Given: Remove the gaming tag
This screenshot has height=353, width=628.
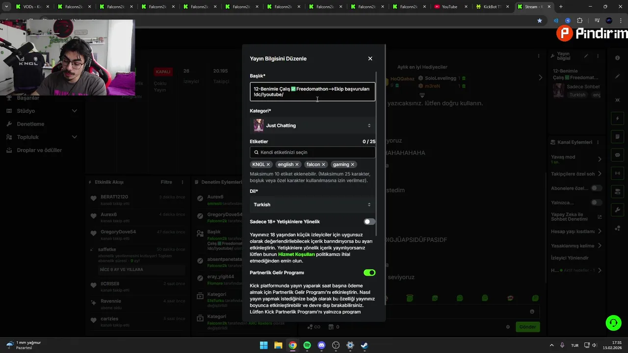Looking at the screenshot, I should (352, 165).
